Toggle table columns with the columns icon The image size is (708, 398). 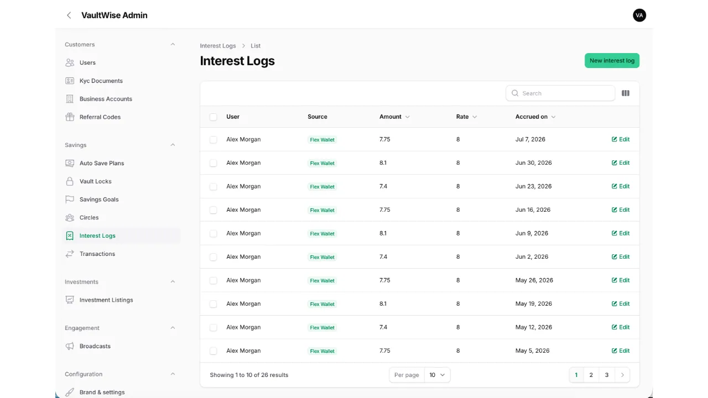pyautogui.click(x=626, y=93)
